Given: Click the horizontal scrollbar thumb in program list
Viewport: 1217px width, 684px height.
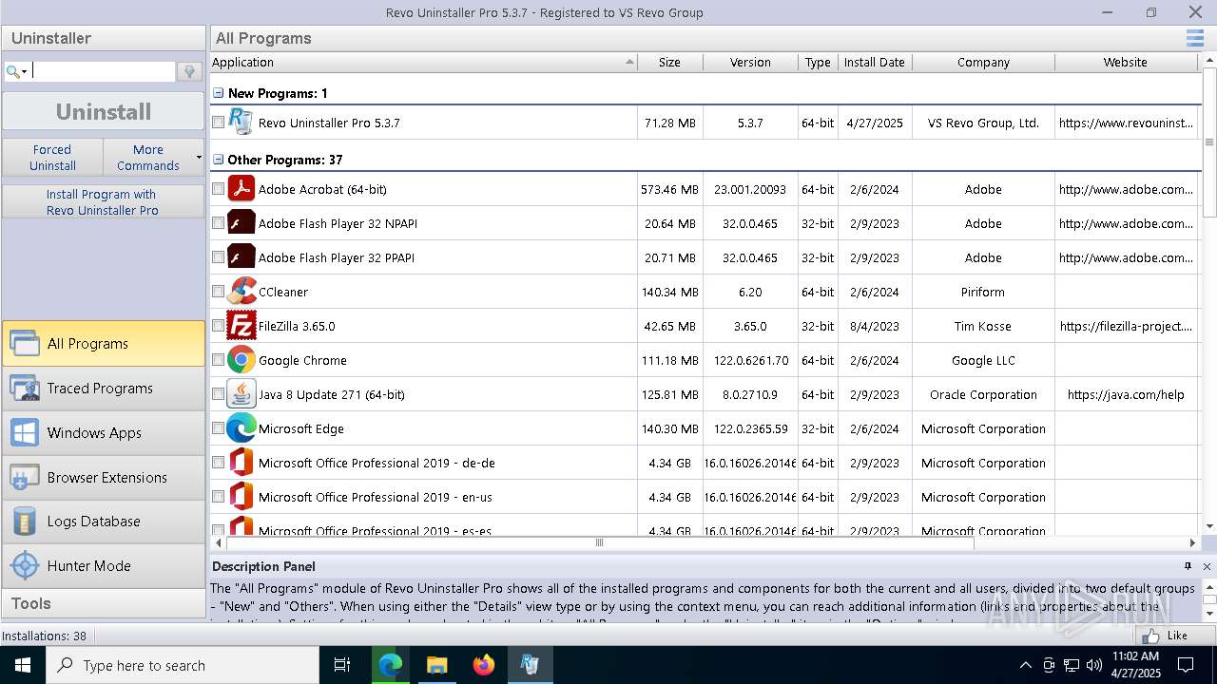Looking at the screenshot, I should point(599,542).
